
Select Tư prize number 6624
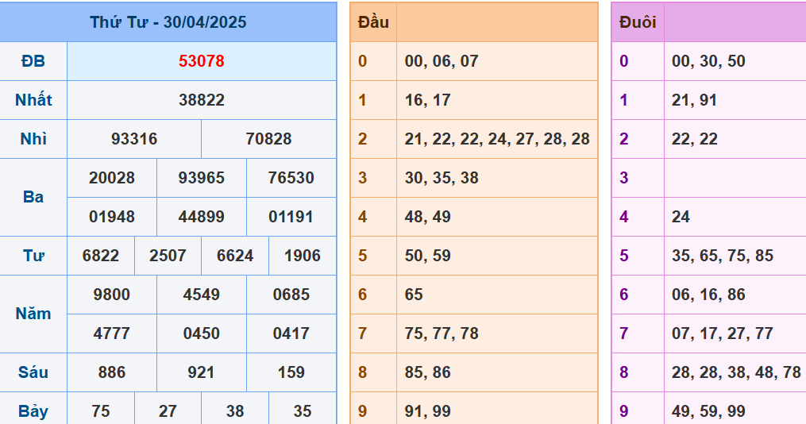coord(235,256)
